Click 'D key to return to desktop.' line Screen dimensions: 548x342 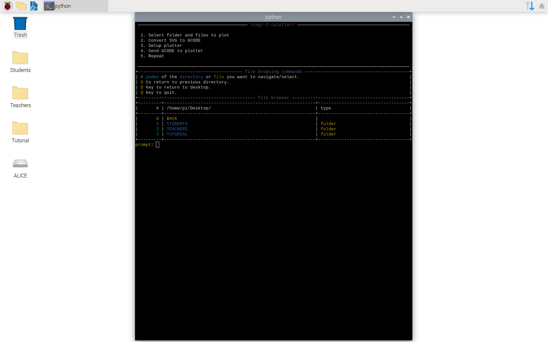(176, 87)
